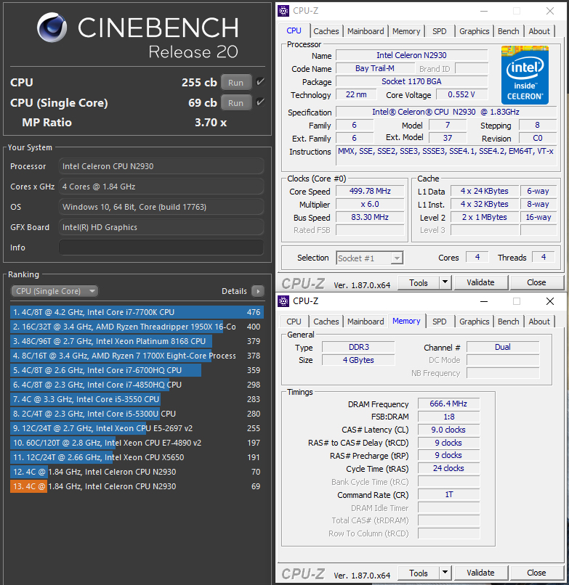Run the CPU multi-core benchmark
Image resolution: width=569 pixels, height=585 pixels.
(235, 83)
